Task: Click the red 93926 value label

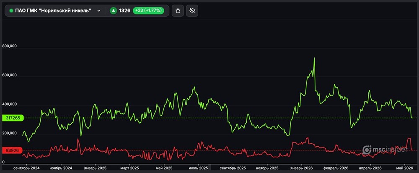Action: coord(12,150)
